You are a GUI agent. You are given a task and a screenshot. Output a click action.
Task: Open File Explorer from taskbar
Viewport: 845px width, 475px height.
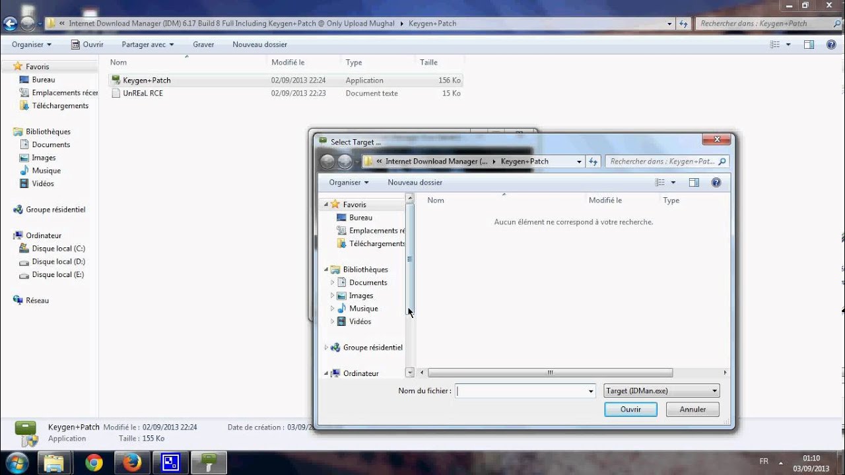pos(54,463)
